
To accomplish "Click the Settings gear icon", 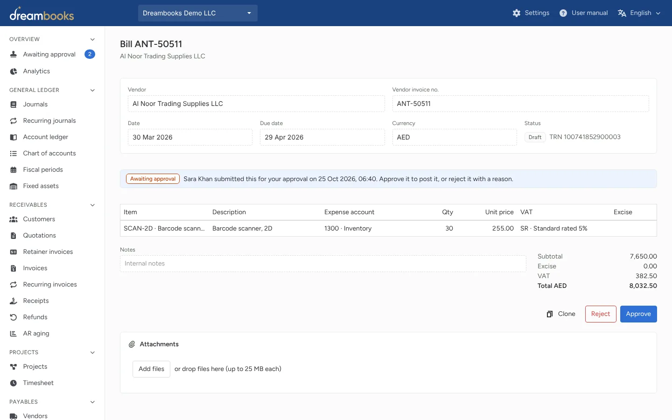I will (517, 13).
